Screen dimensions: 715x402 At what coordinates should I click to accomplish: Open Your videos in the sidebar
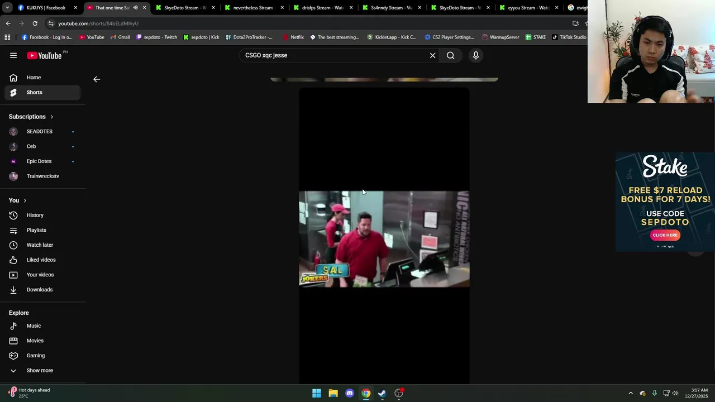click(43, 275)
